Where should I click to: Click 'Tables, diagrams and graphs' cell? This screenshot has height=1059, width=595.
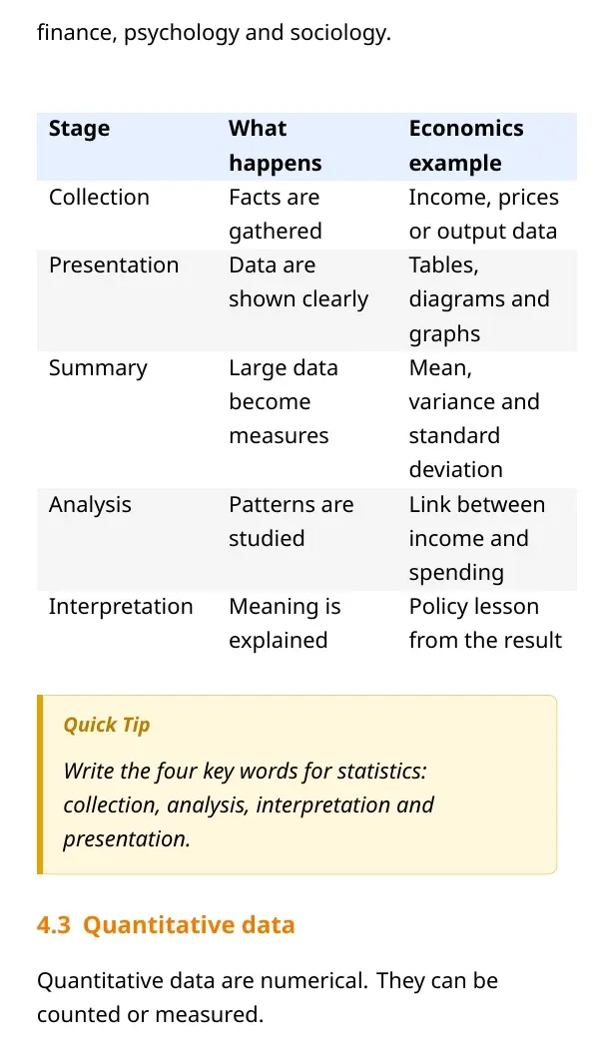point(487,299)
